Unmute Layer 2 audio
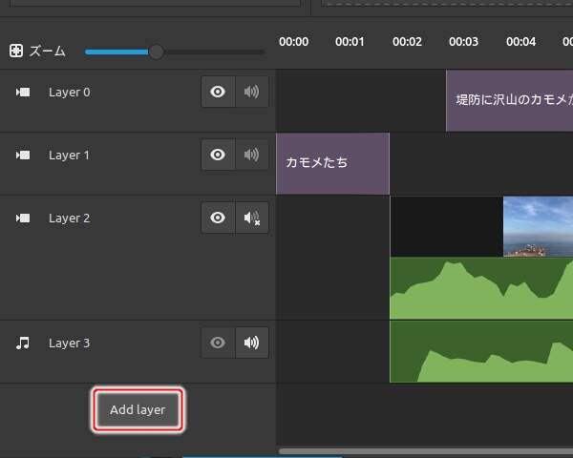 (x=251, y=219)
